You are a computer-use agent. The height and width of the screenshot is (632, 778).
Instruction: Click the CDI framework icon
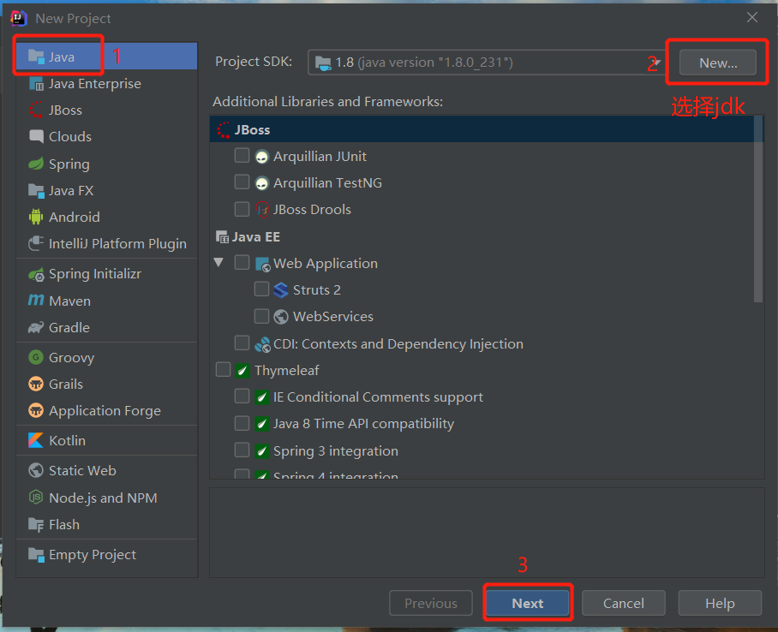pyautogui.click(x=262, y=344)
